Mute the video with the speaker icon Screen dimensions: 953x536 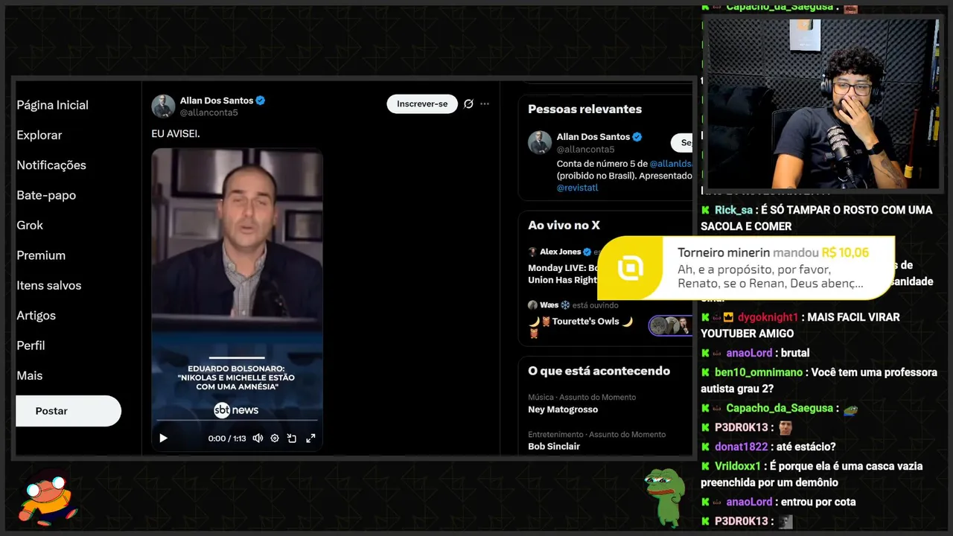(x=258, y=438)
